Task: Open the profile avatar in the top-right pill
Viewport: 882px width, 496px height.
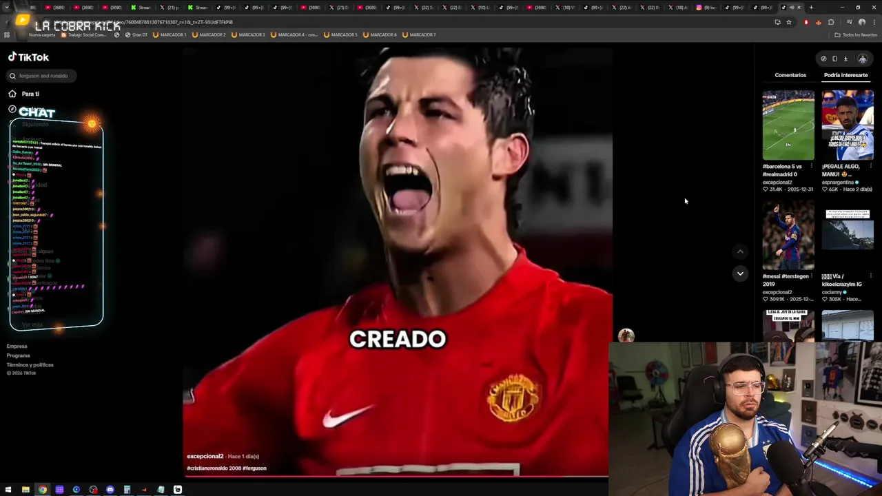Action: click(x=863, y=59)
